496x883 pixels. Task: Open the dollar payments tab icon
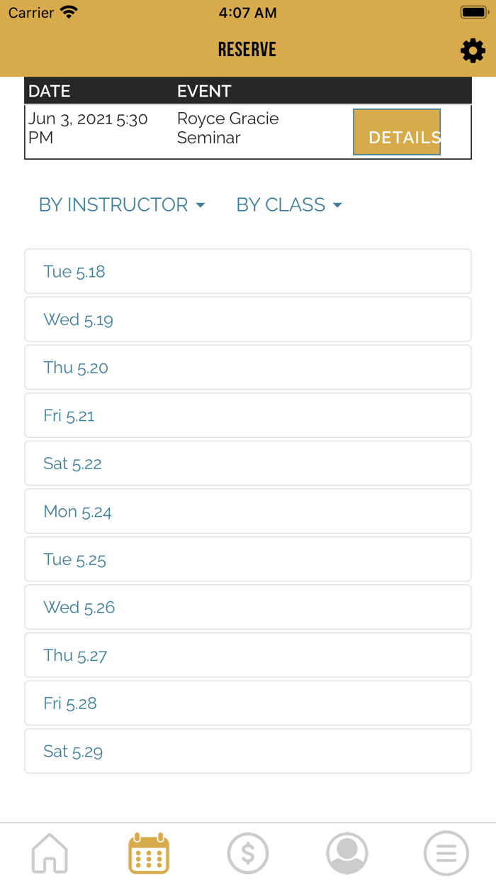[248, 852]
